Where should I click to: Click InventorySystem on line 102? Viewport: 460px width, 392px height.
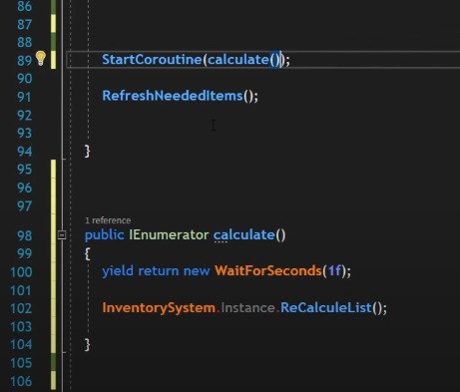(159, 308)
